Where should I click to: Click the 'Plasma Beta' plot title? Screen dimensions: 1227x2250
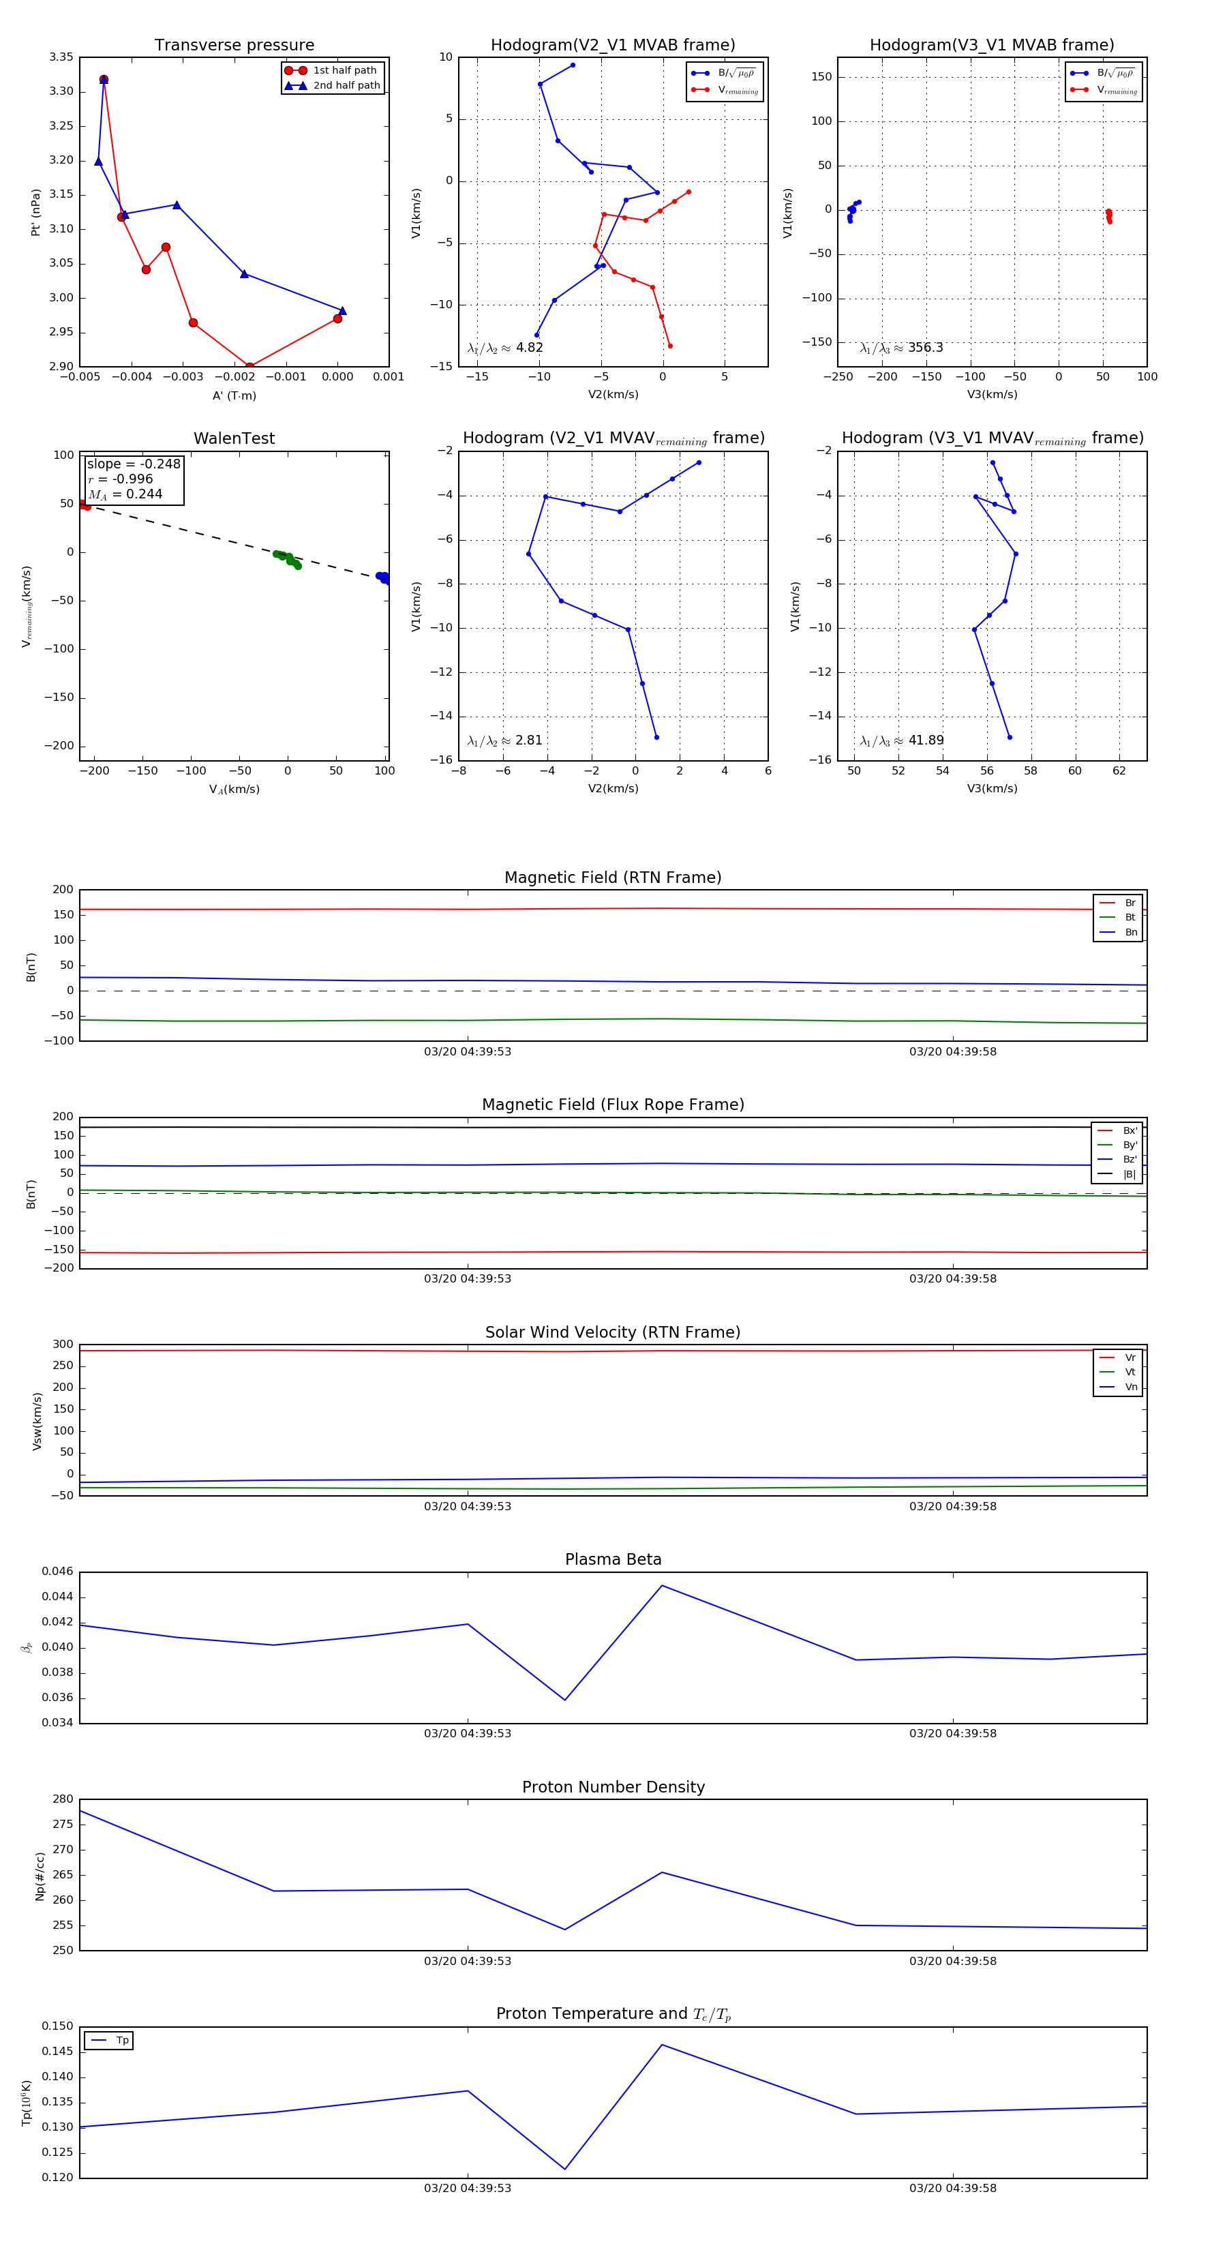click(613, 1560)
